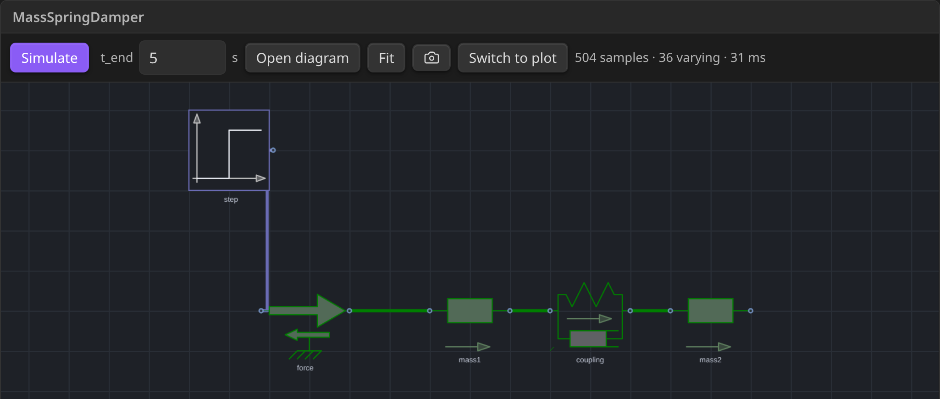
Task: Click the step block output port
Action: (273, 150)
